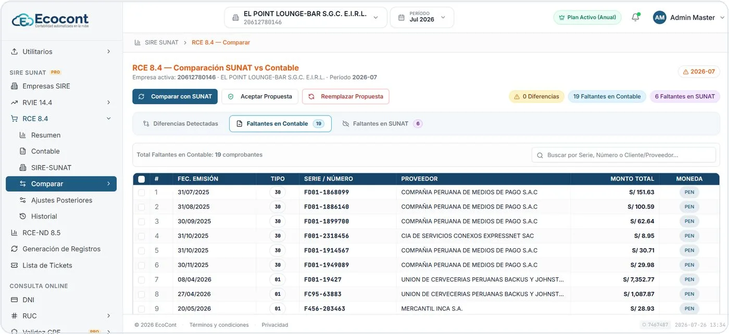Click the RCE 8.4 cart icon
This screenshot has width=729, height=334.
tap(14, 119)
